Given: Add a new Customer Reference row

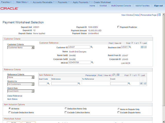Looking at the screenshot, I should [x=142, y=47].
